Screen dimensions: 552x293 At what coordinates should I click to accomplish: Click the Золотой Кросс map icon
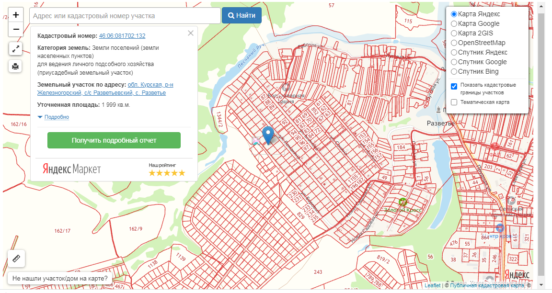pos(403,202)
